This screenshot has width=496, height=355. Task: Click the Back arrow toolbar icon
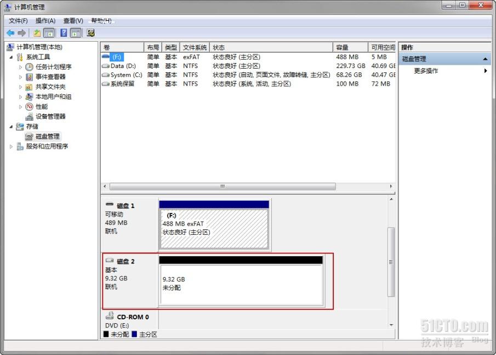[10, 33]
